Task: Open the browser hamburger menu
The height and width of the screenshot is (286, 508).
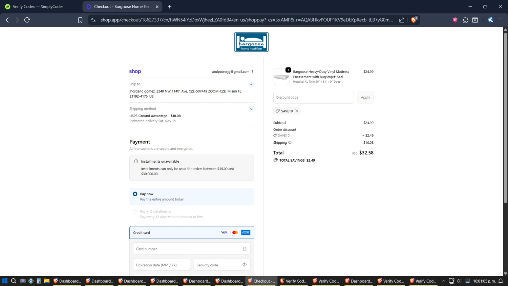Action: point(501,20)
